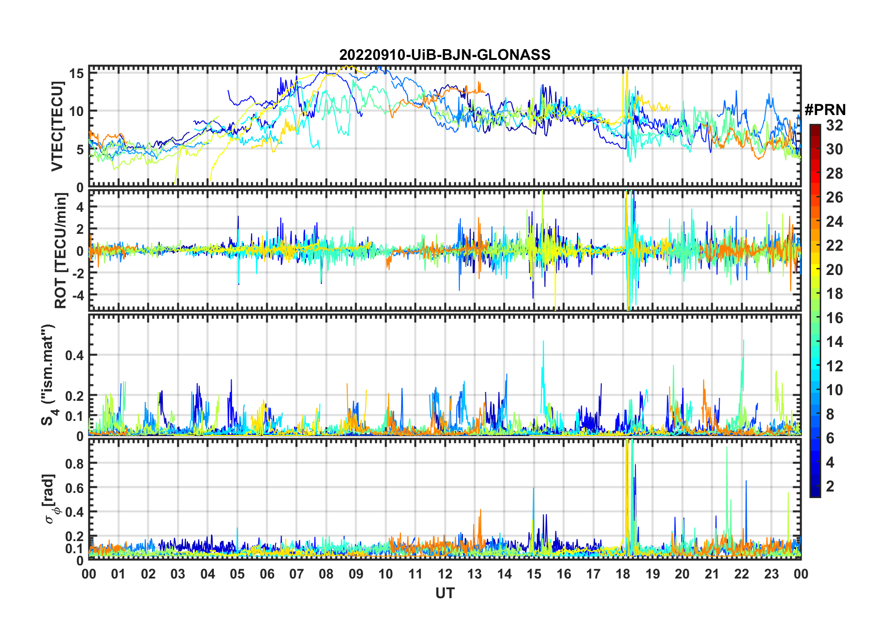Image resolution: width=890 pixels, height=622 pixels.
Task: Click the 12 hour tick on UT axis
Action: (445, 574)
